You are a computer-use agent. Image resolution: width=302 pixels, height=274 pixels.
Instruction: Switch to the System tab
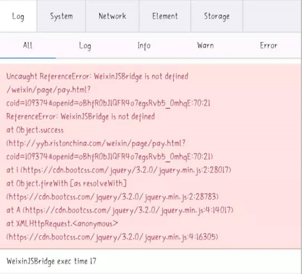pyautogui.click(x=61, y=16)
